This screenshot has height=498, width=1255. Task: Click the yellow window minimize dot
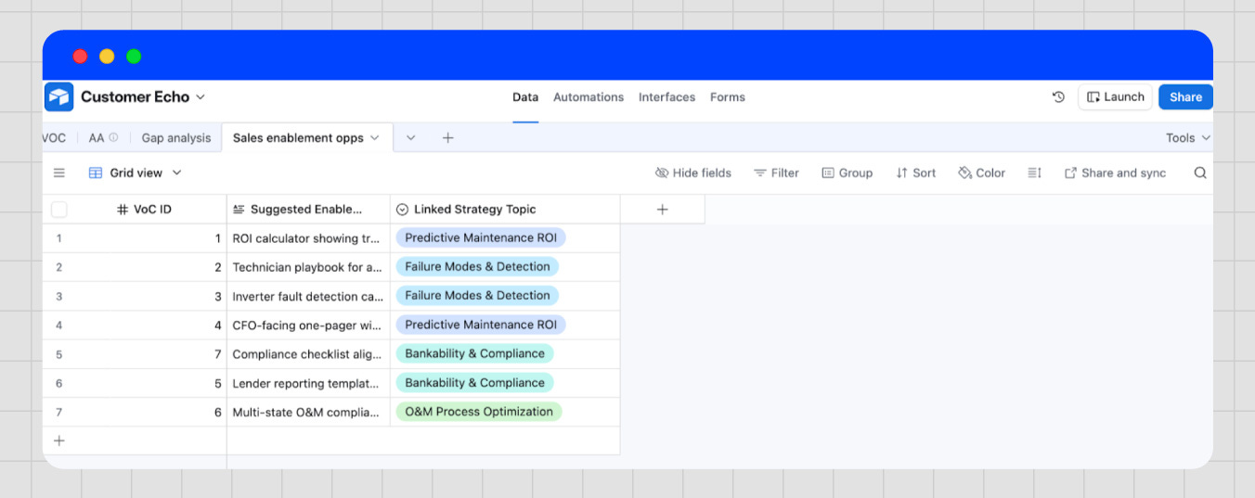[x=107, y=57]
